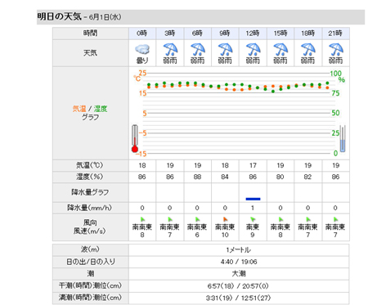The width and height of the screenshot is (368, 305).
Task: Click the green wind arrow at 18時
Action: click(x=308, y=219)
